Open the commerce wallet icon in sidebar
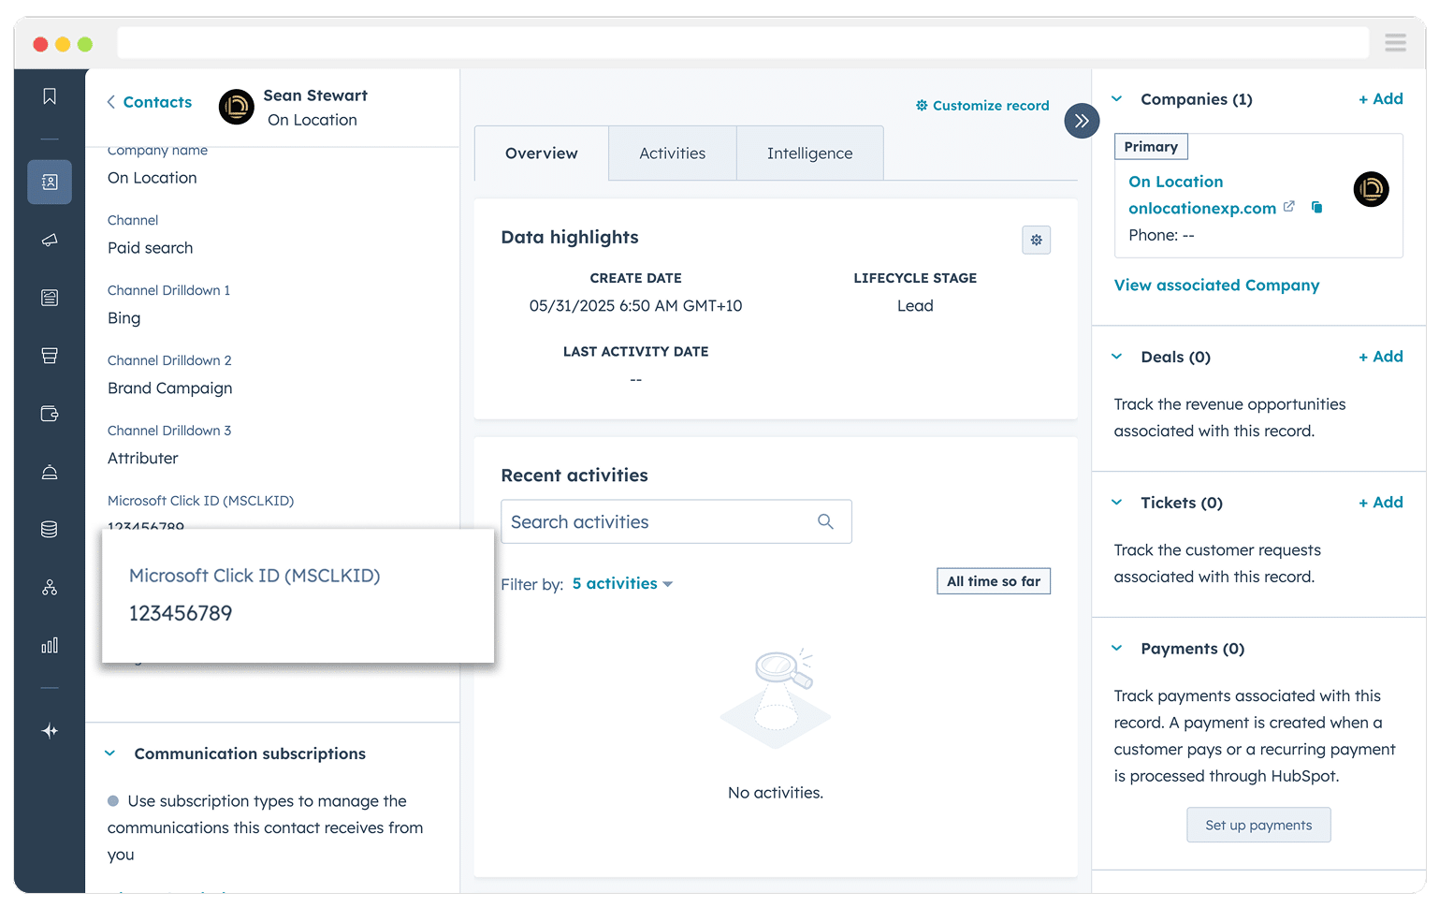This screenshot has height=907, width=1439. [x=50, y=414]
